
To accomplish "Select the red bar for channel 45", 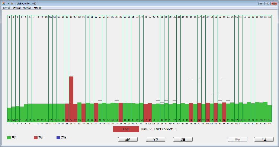I will 191,112.
